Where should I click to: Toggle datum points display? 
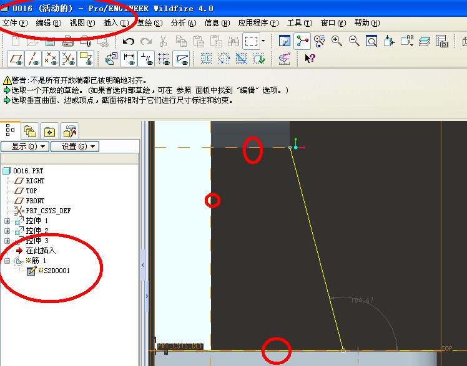(51, 59)
